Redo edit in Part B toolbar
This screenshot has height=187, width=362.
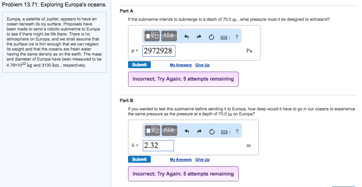pyautogui.click(x=199, y=131)
